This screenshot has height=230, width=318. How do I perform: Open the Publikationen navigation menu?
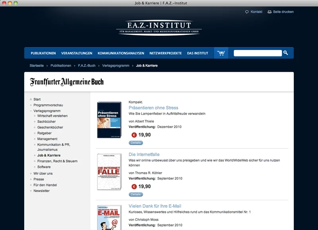click(43, 53)
